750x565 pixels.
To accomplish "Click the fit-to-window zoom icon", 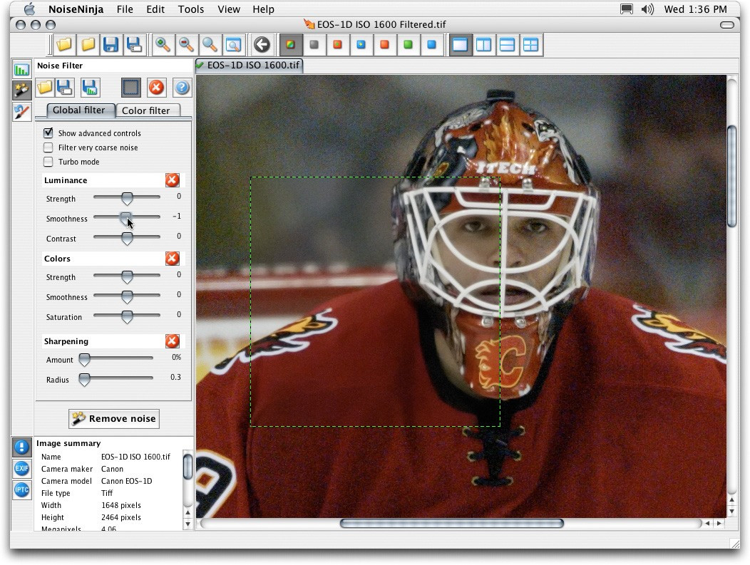I will click(x=233, y=45).
